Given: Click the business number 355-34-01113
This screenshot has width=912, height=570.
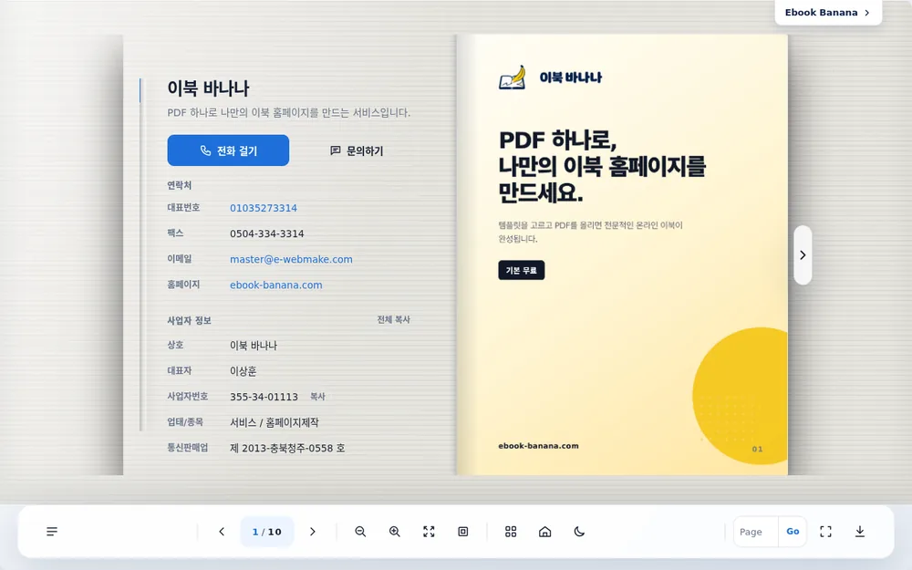Looking at the screenshot, I should point(264,397).
